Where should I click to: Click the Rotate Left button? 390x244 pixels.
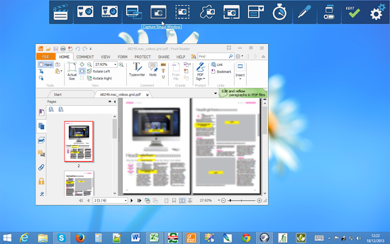[x=99, y=71]
